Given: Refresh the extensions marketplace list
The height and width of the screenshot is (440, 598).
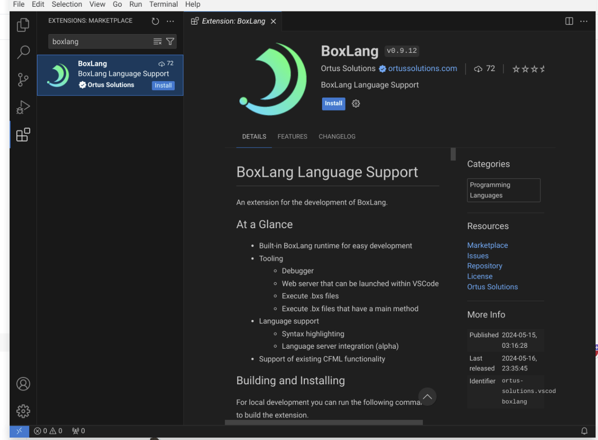Looking at the screenshot, I should [x=155, y=21].
